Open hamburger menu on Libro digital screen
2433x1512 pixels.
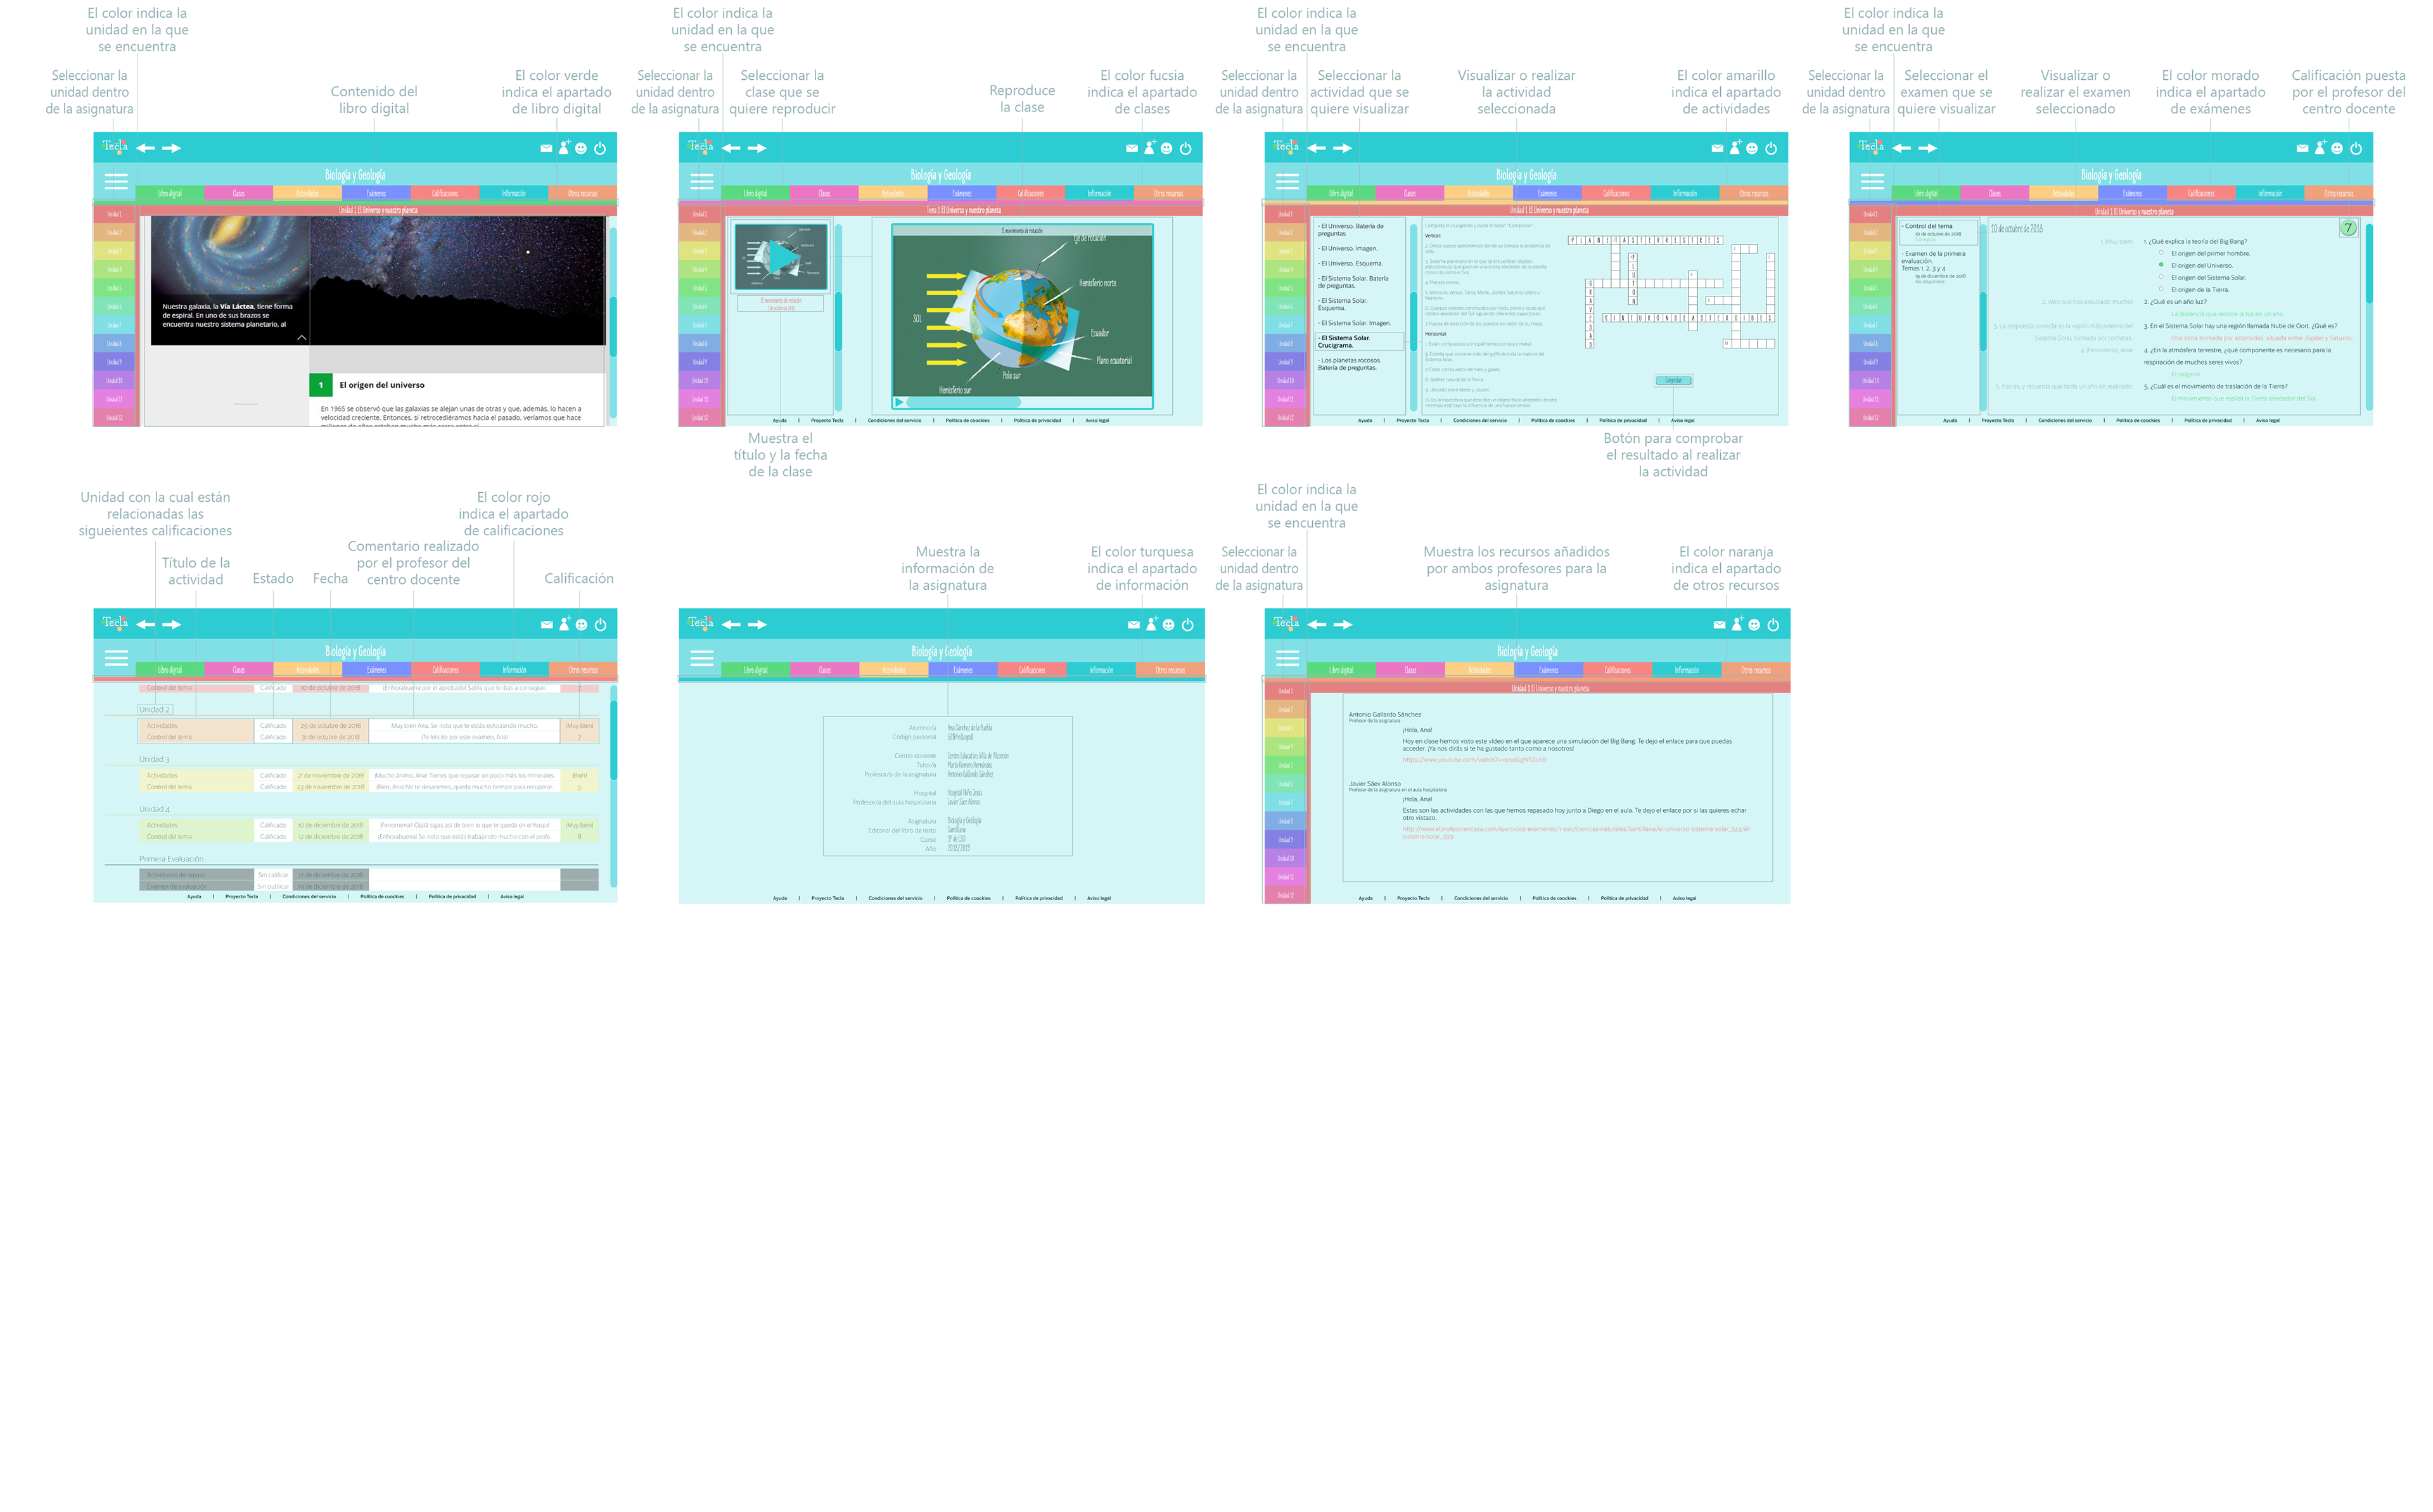point(116,181)
